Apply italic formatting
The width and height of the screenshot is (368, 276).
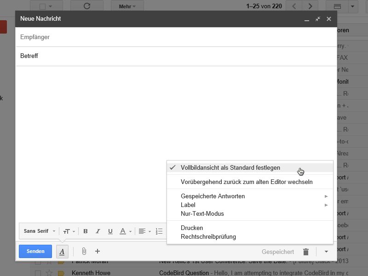pyautogui.click(x=98, y=231)
